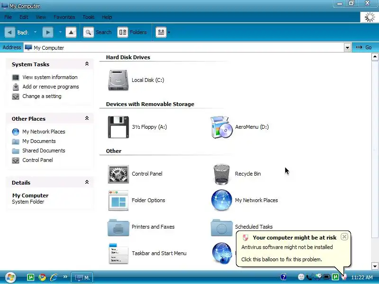The image size is (379, 284).
Task: Click the Back arrow toolbar icon
Action: pyautogui.click(x=10, y=32)
